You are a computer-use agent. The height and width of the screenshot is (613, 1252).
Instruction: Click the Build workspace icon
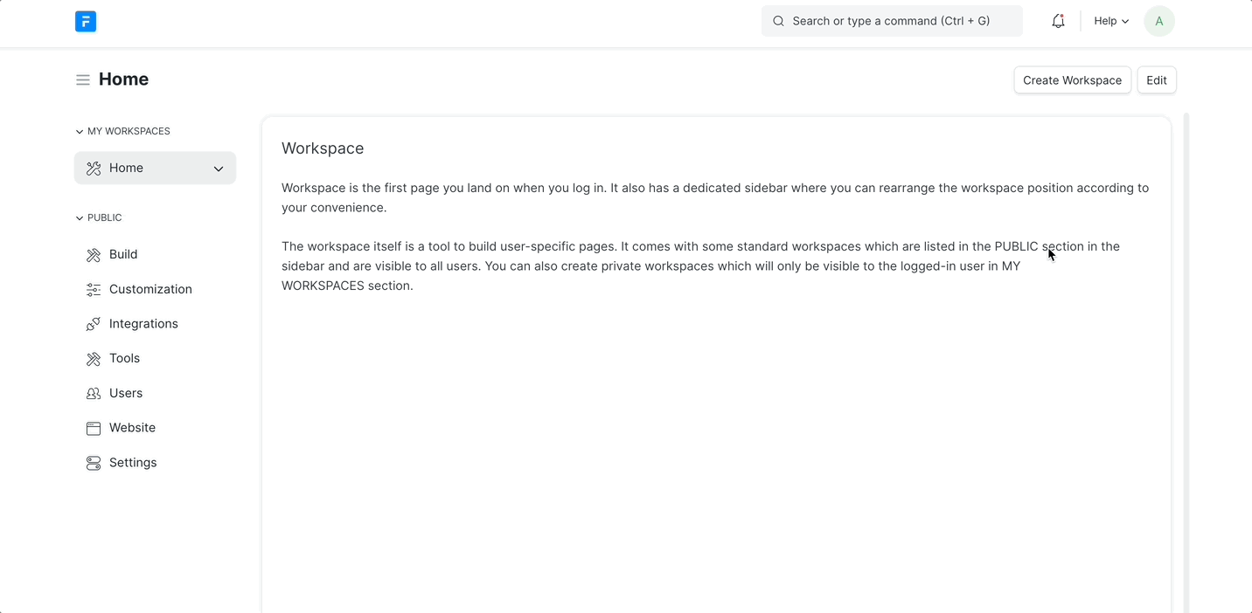click(x=94, y=255)
